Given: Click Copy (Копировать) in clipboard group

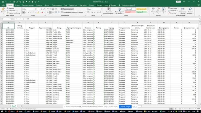Looking at the screenshot, I should tap(11, 11).
